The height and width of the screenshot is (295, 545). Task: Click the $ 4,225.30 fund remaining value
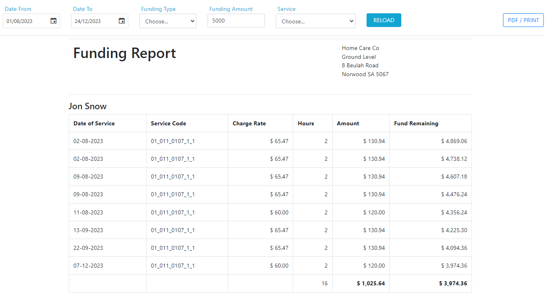(x=454, y=230)
